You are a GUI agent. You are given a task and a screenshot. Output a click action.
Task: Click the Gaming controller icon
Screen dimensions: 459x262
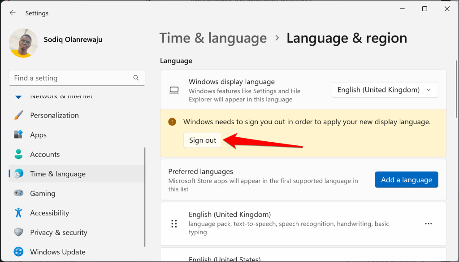tap(18, 193)
